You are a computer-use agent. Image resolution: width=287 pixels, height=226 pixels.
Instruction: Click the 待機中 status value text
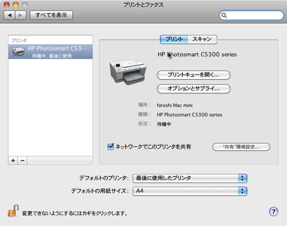pos(164,124)
